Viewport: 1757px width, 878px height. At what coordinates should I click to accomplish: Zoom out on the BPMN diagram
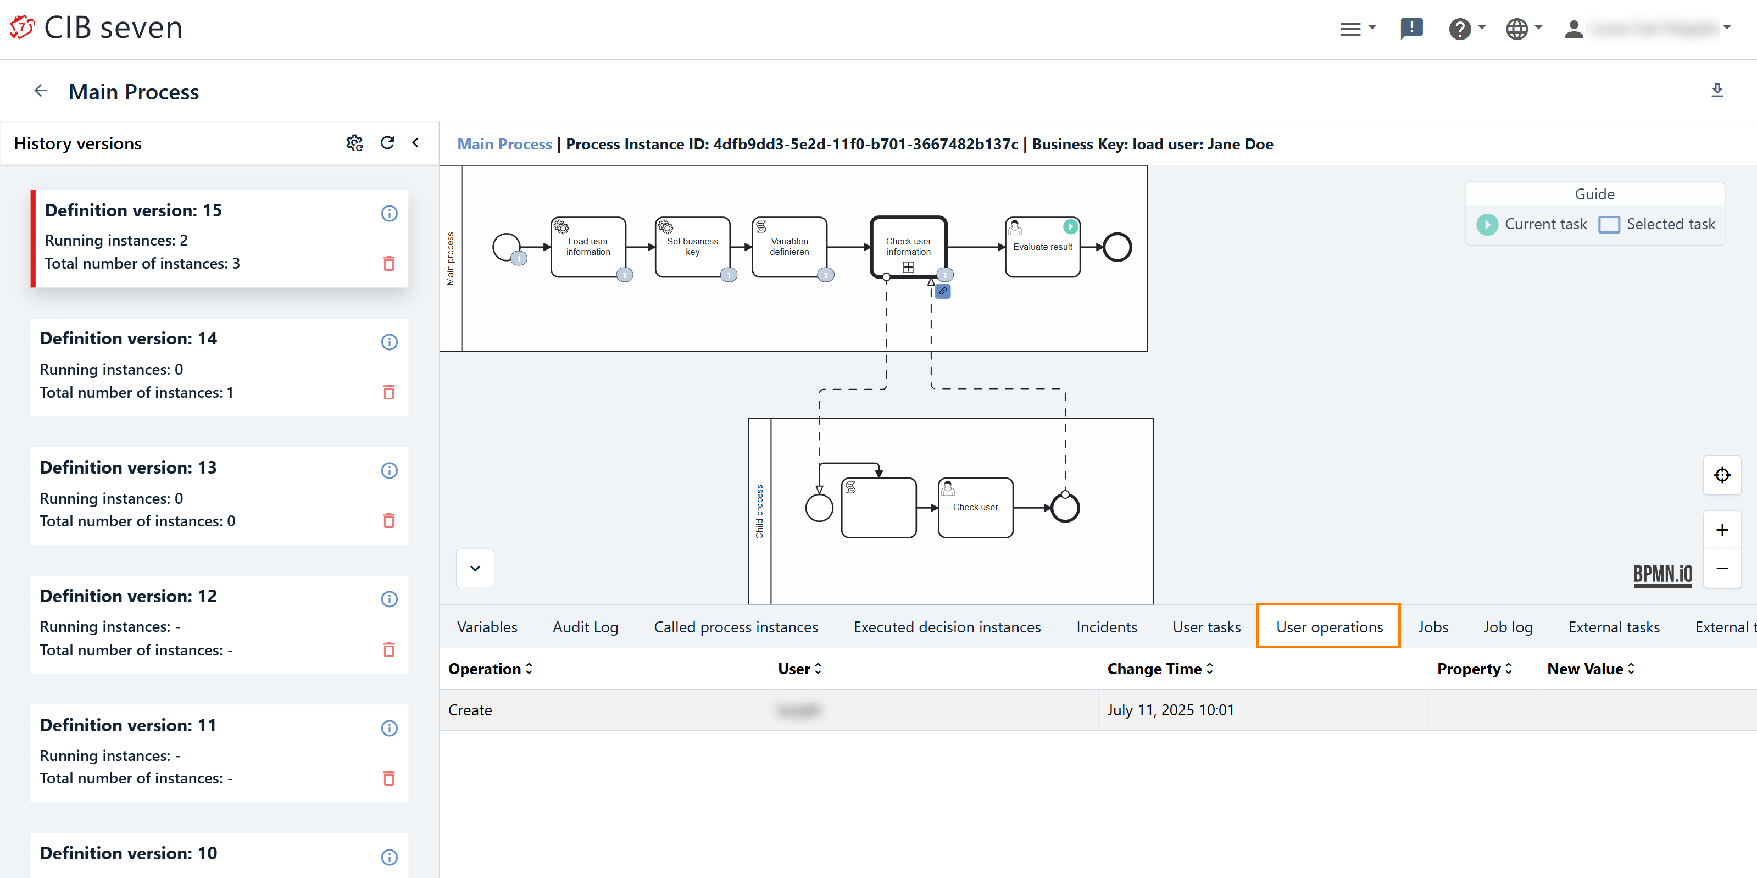click(x=1721, y=568)
